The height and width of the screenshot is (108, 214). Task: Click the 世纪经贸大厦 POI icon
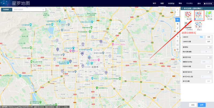[63, 55]
